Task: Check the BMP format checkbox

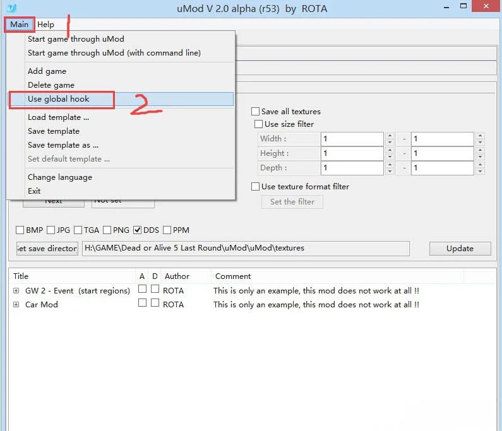Action: (20, 230)
